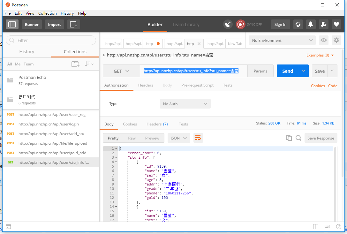Open the Examples (0) dropdown
The height and width of the screenshot is (234, 347).
tap(320, 55)
